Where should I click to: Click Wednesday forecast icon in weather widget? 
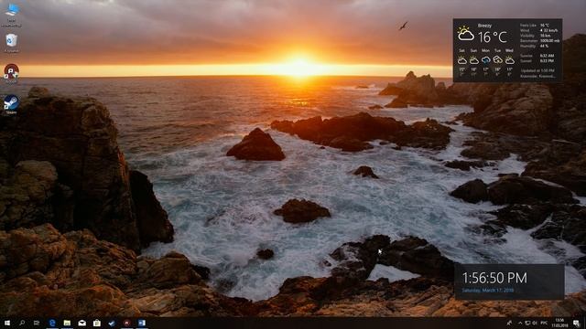[510, 60]
